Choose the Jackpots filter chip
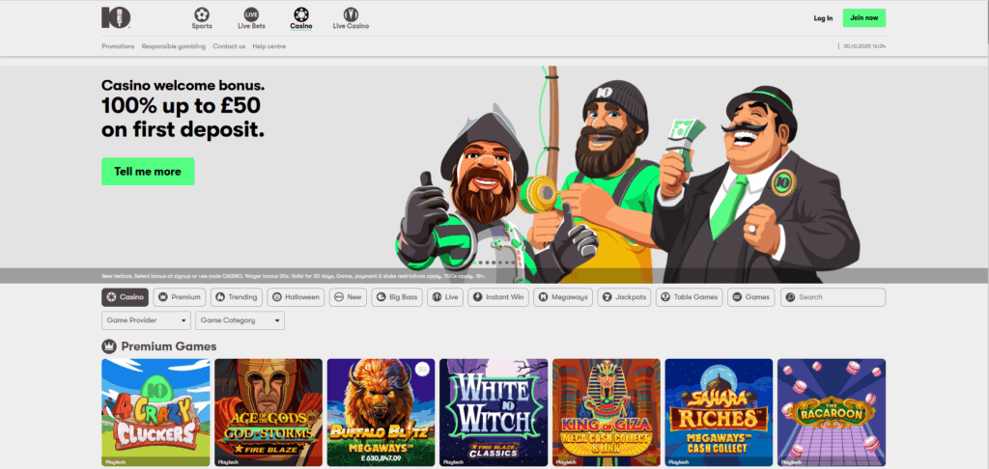The image size is (989, 469). click(x=624, y=297)
